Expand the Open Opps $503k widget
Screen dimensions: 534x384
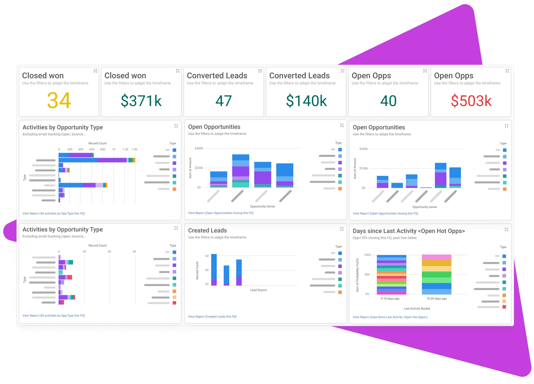507,71
